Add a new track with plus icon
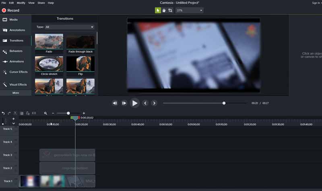The height and width of the screenshot is (191, 322). pyautogui.click(x=13, y=119)
